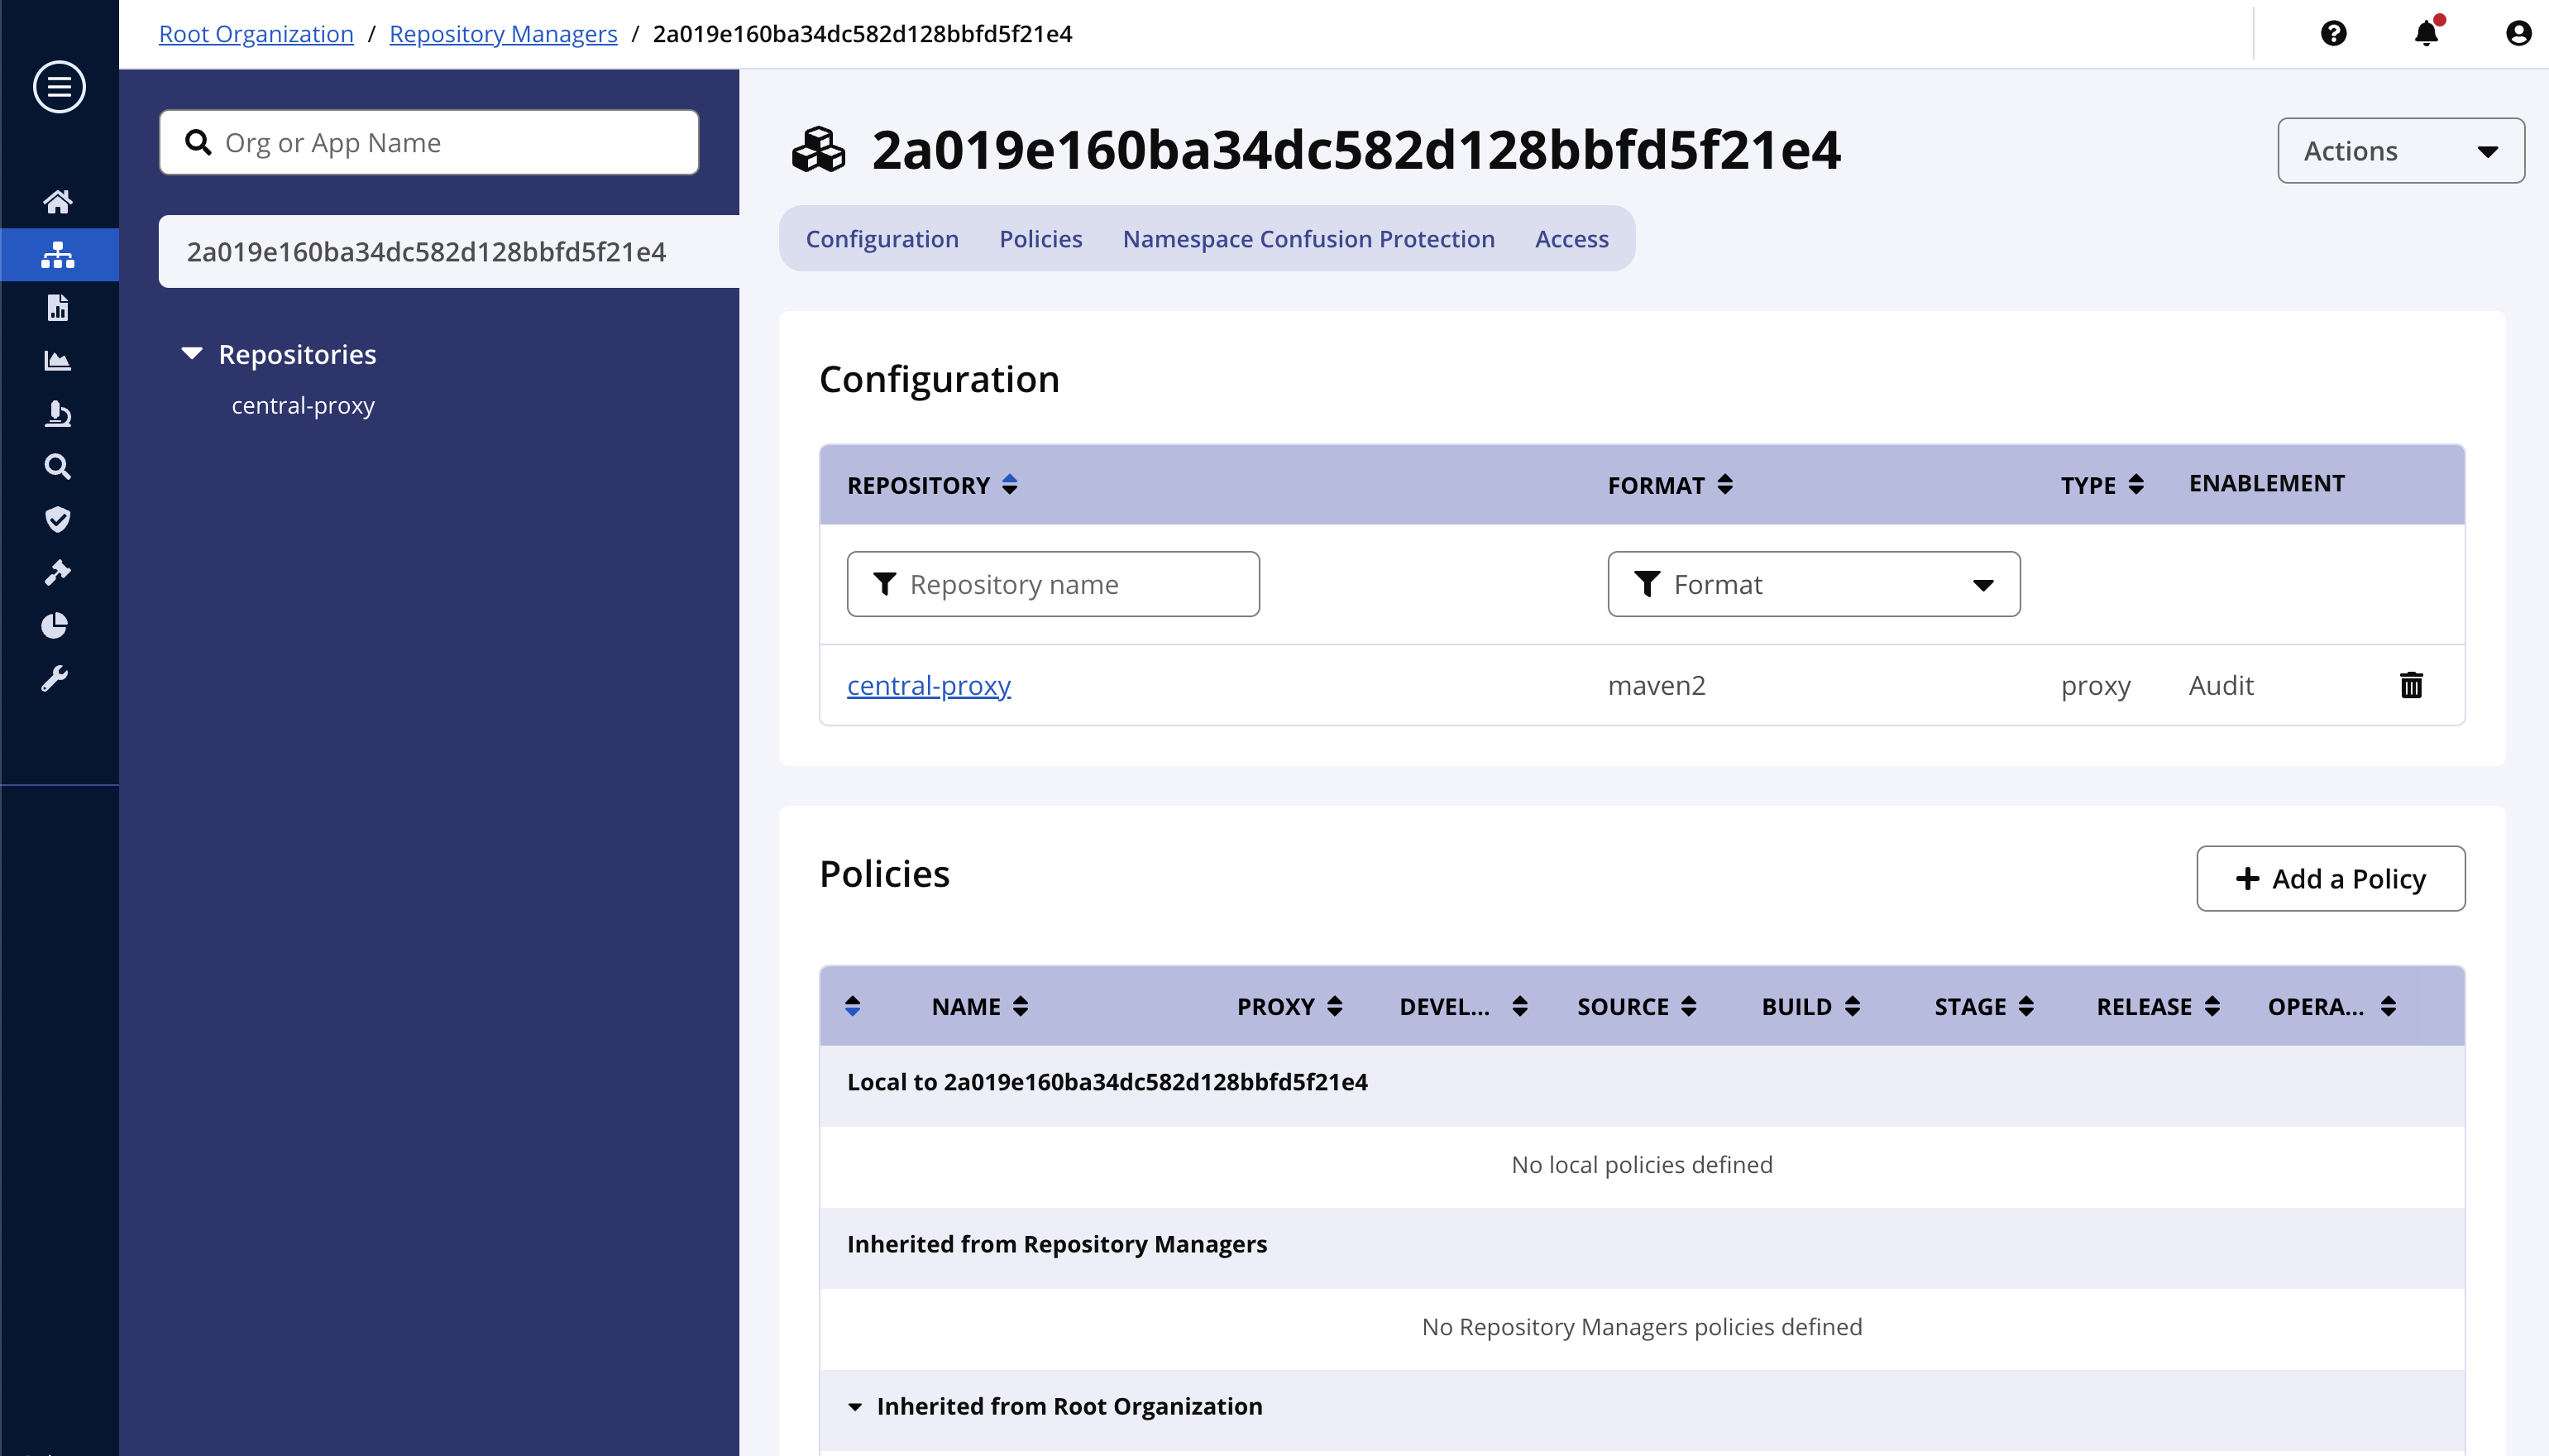Open the user account profile icon
This screenshot has width=2549, height=1456.
coord(2518,34)
